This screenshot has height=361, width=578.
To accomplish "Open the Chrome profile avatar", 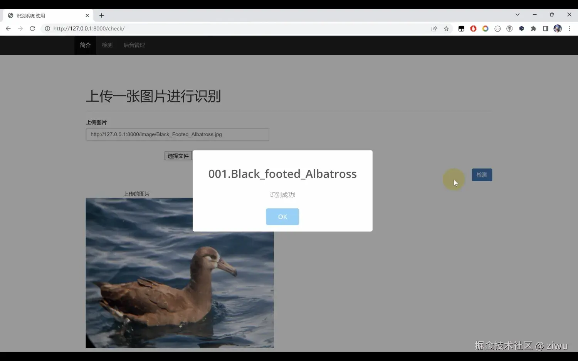I will (x=558, y=28).
